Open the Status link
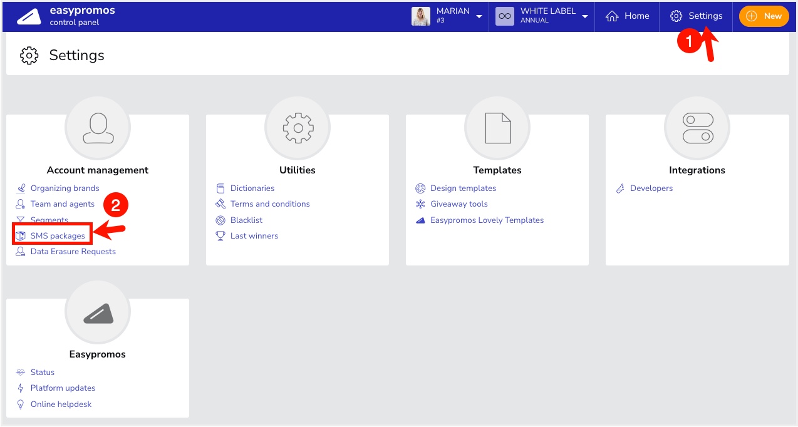This screenshot has width=798, height=427. tap(43, 373)
